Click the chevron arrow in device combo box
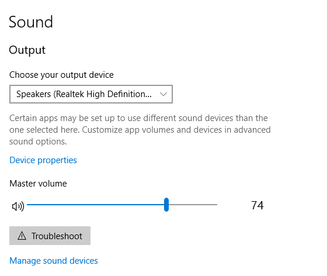The height and width of the screenshot is (276, 327). tap(163, 94)
